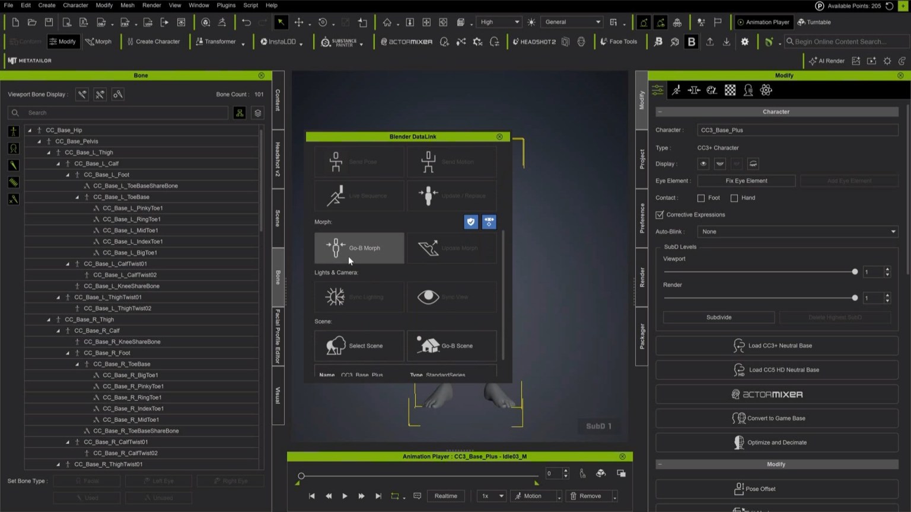Collapse the CC_Base_L_Thigh tree node

coord(49,152)
